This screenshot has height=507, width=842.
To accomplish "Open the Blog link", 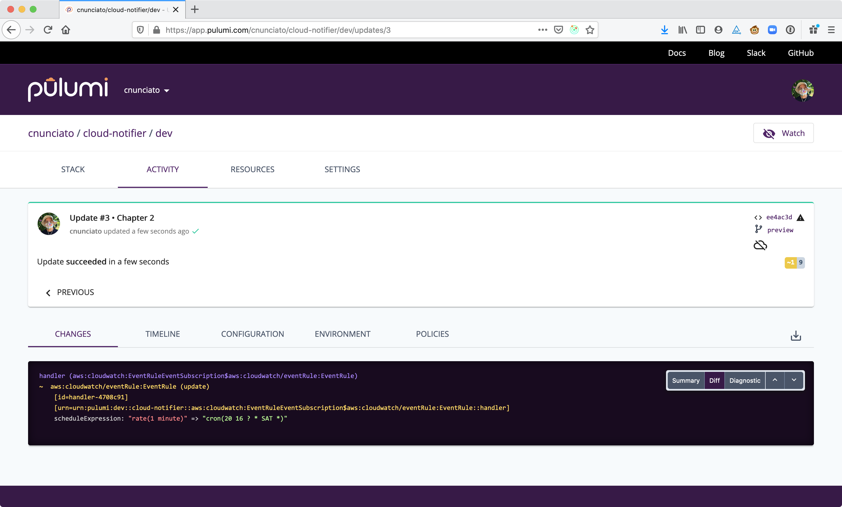I will [716, 53].
